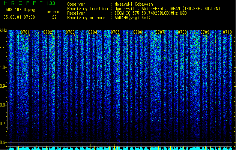Select the file name 0509010700.png
Viewport: 236px width, 150px height.
pyautogui.click(x=19, y=10)
